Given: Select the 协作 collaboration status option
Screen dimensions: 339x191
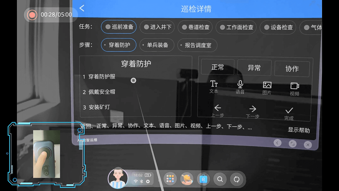Looking at the screenshot, I should [x=292, y=69].
